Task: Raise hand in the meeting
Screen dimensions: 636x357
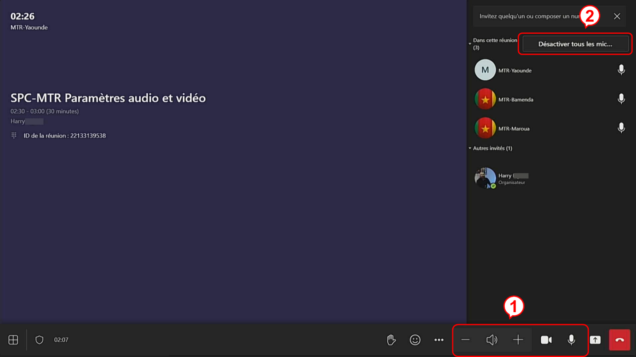Action: (x=391, y=340)
